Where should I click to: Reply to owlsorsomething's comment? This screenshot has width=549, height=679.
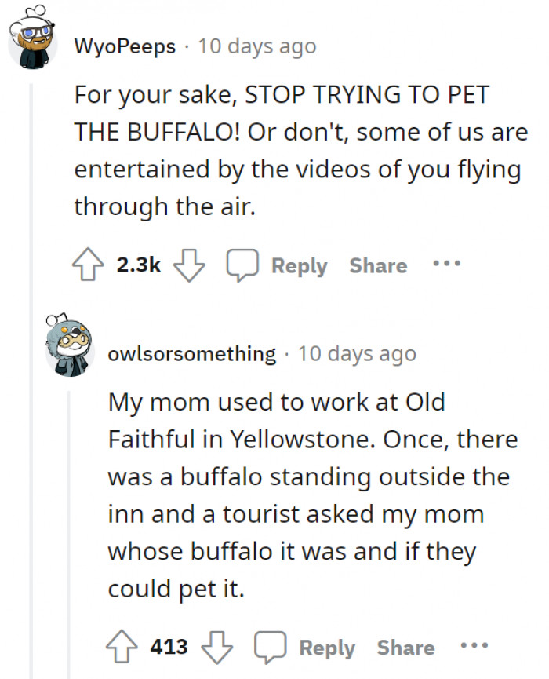328,648
